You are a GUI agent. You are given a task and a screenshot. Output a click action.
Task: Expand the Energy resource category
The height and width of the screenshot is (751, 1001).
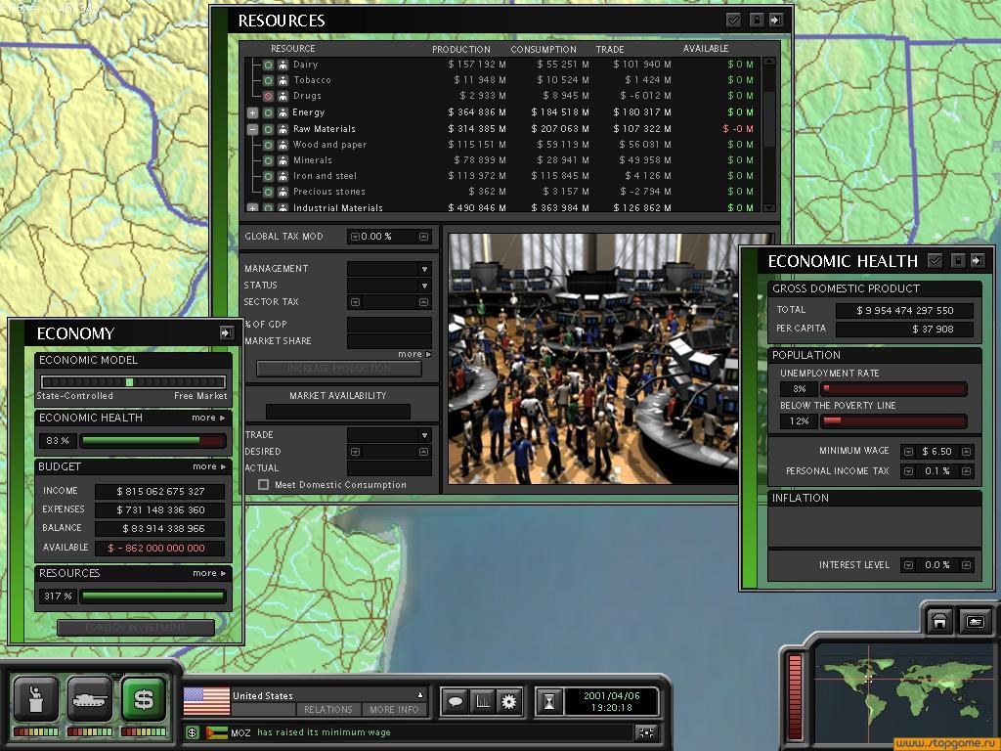pyautogui.click(x=252, y=112)
